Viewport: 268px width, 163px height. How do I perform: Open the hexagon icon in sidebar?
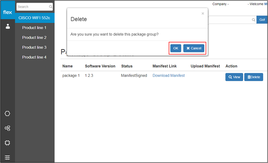pos(7,113)
